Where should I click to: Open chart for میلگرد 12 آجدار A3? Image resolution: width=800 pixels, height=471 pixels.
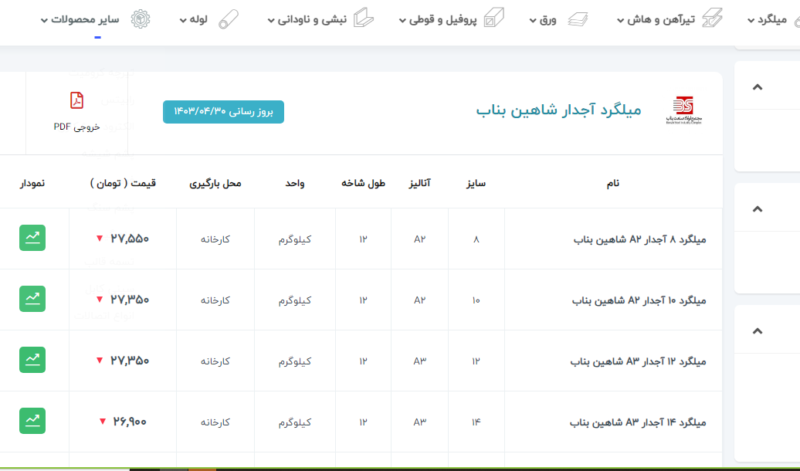tap(32, 360)
